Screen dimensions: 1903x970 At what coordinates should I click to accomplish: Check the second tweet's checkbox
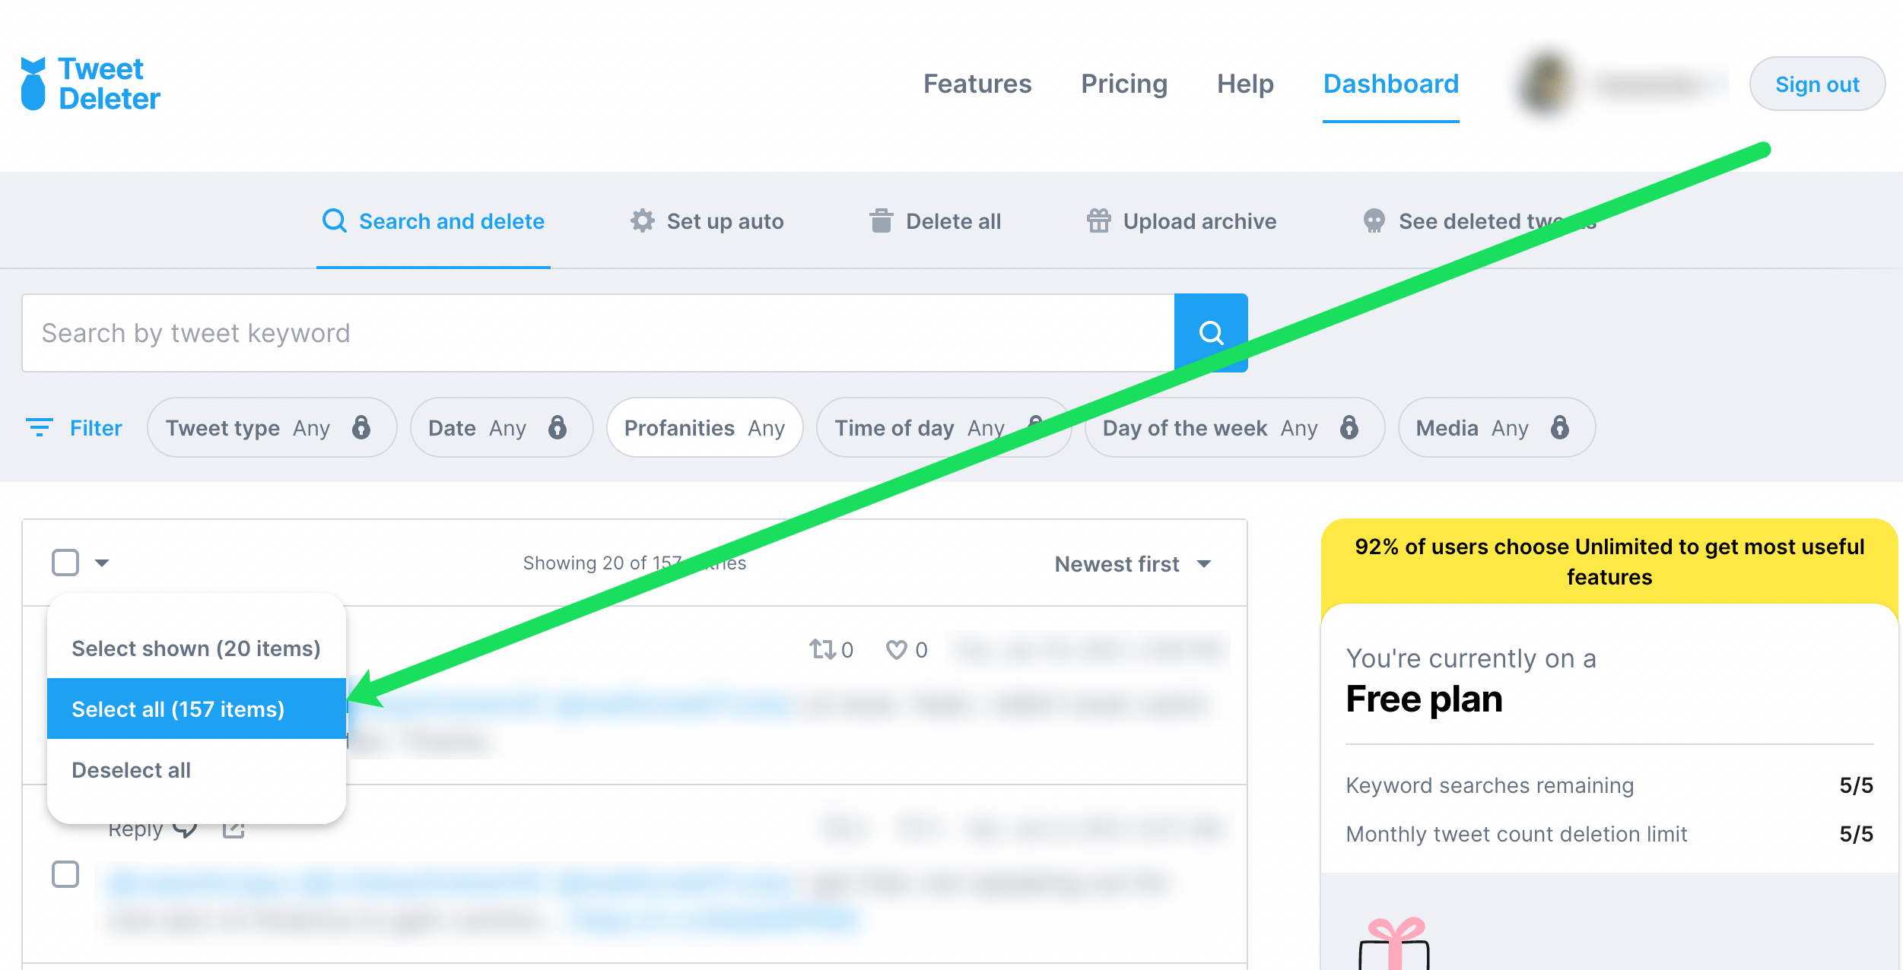[65, 874]
